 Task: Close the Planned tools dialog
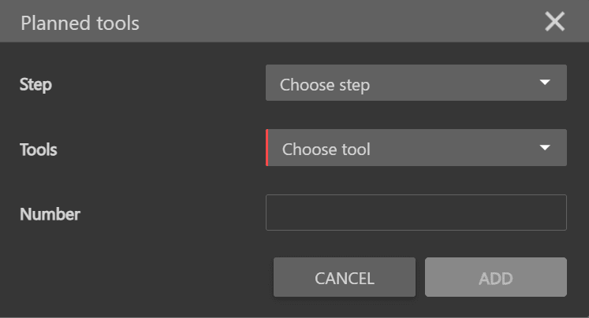tap(554, 22)
